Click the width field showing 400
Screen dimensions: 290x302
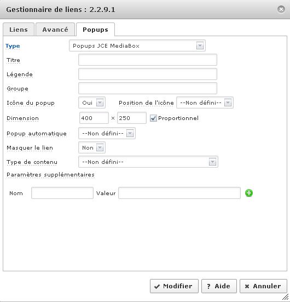[x=94, y=118]
